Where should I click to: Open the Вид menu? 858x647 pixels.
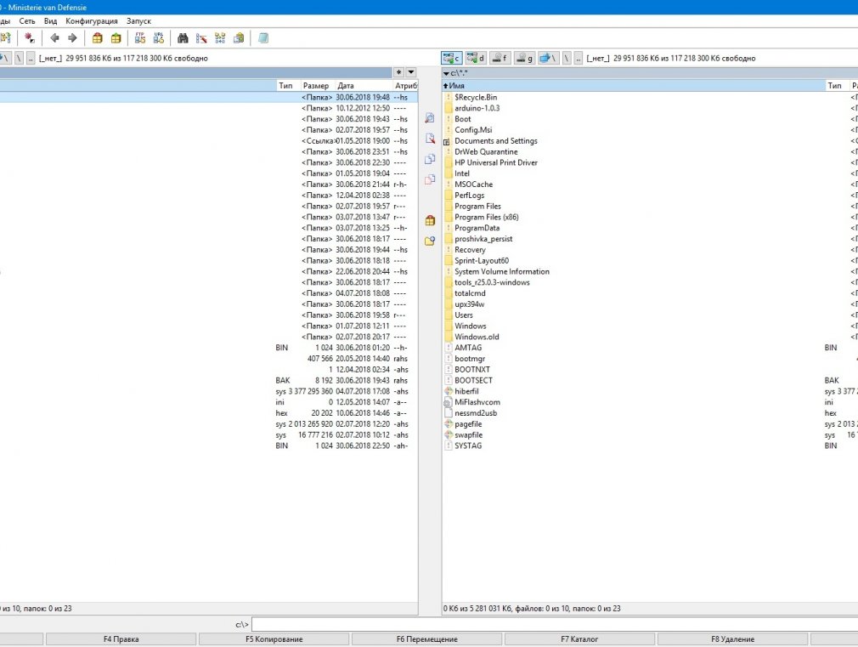point(50,20)
